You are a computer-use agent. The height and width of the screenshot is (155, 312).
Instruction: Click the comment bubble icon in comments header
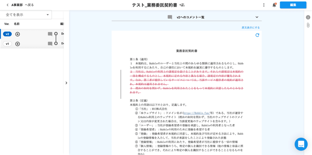point(170,17)
